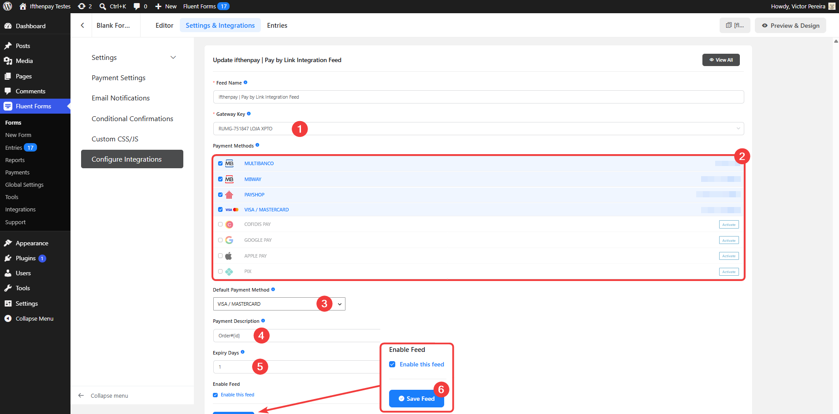Uncheck the MULTIBANCO payment method

[220, 163]
